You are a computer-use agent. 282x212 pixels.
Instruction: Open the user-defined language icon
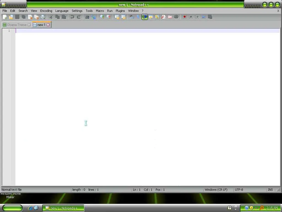151,17
